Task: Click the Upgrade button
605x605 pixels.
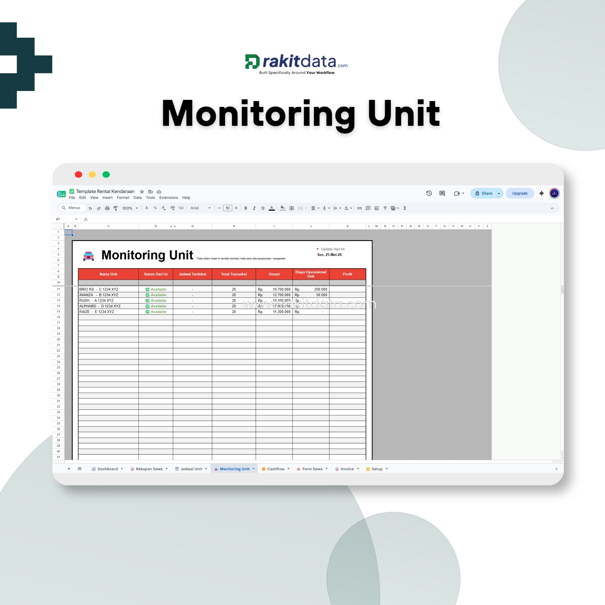Action: click(520, 193)
